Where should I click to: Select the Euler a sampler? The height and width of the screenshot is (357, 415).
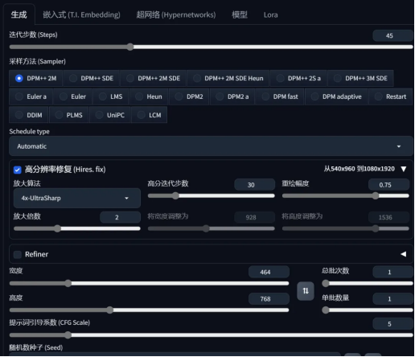(x=31, y=96)
